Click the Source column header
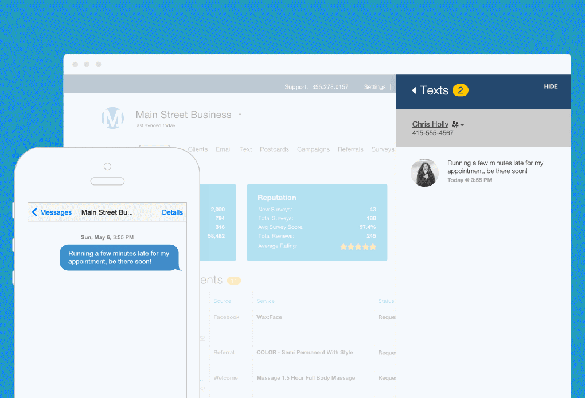Screen dimensions: 585x398 click(222, 301)
